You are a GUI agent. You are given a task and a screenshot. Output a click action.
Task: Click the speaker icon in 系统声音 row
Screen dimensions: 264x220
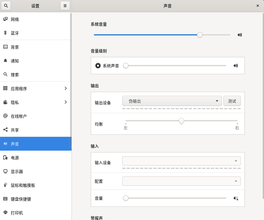point(236,66)
